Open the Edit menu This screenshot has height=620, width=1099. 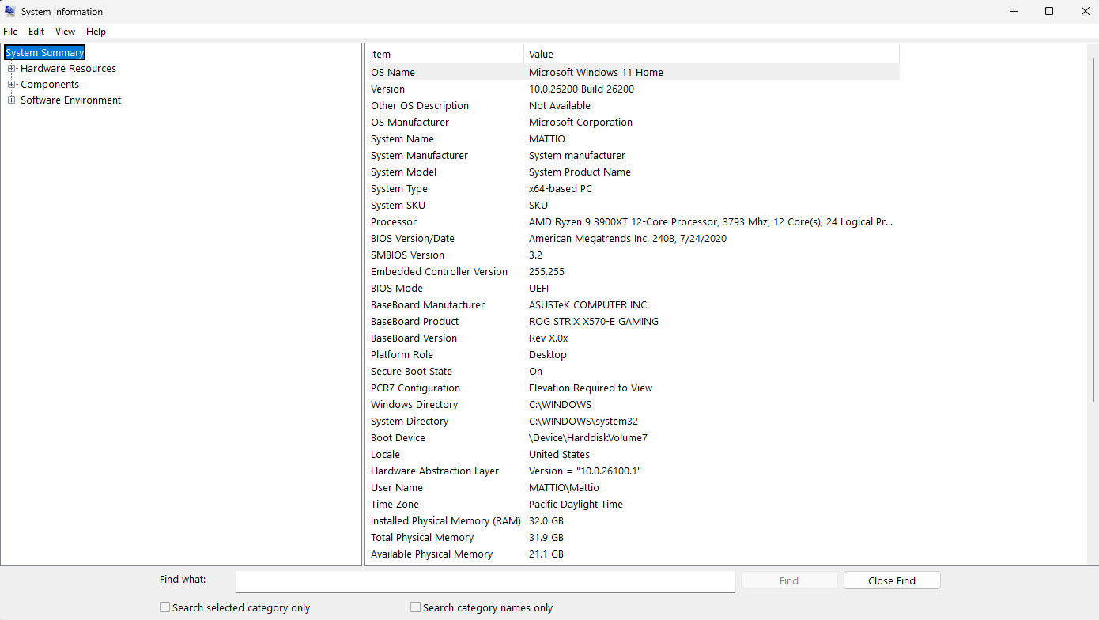[x=36, y=32]
